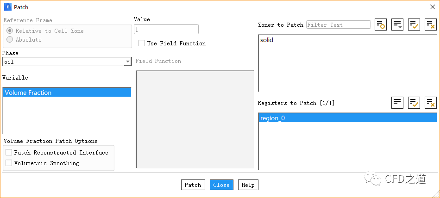Viewport: 440px width, 198px height.
Task: Select the solid zone entry
Action: pyautogui.click(x=267, y=40)
